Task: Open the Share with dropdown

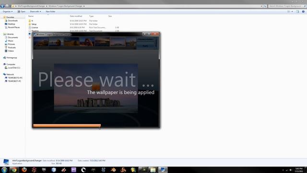Action: coord(35,12)
